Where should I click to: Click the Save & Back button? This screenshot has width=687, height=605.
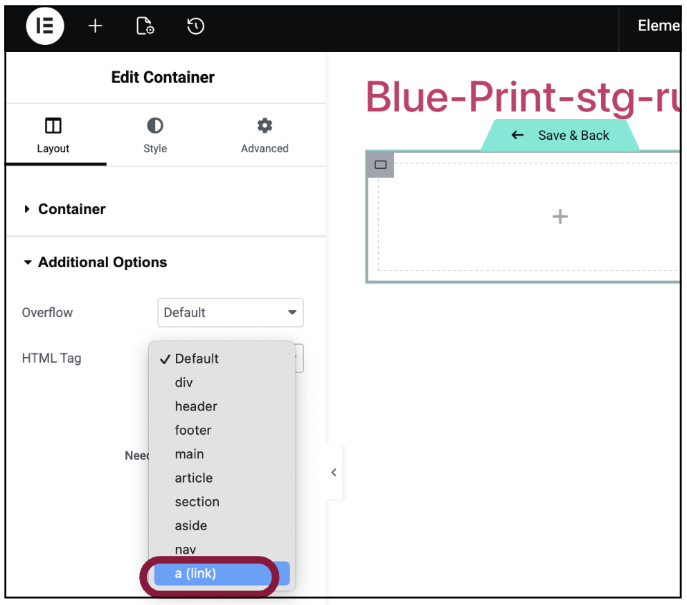(561, 136)
